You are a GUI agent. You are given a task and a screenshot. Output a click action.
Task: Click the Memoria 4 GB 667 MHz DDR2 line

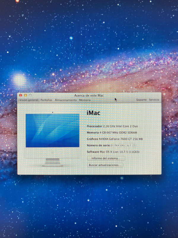[112, 132]
